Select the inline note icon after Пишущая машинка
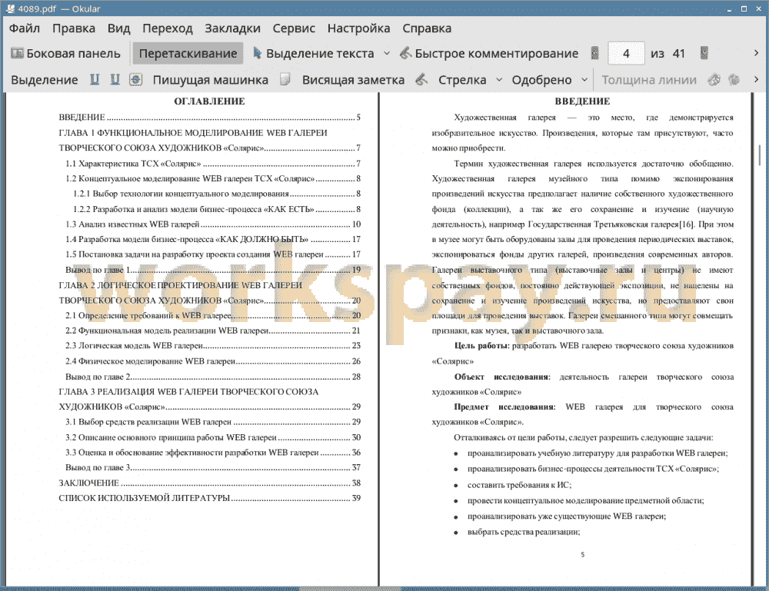This screenshot has height=591, width=769. coord(285,79)
